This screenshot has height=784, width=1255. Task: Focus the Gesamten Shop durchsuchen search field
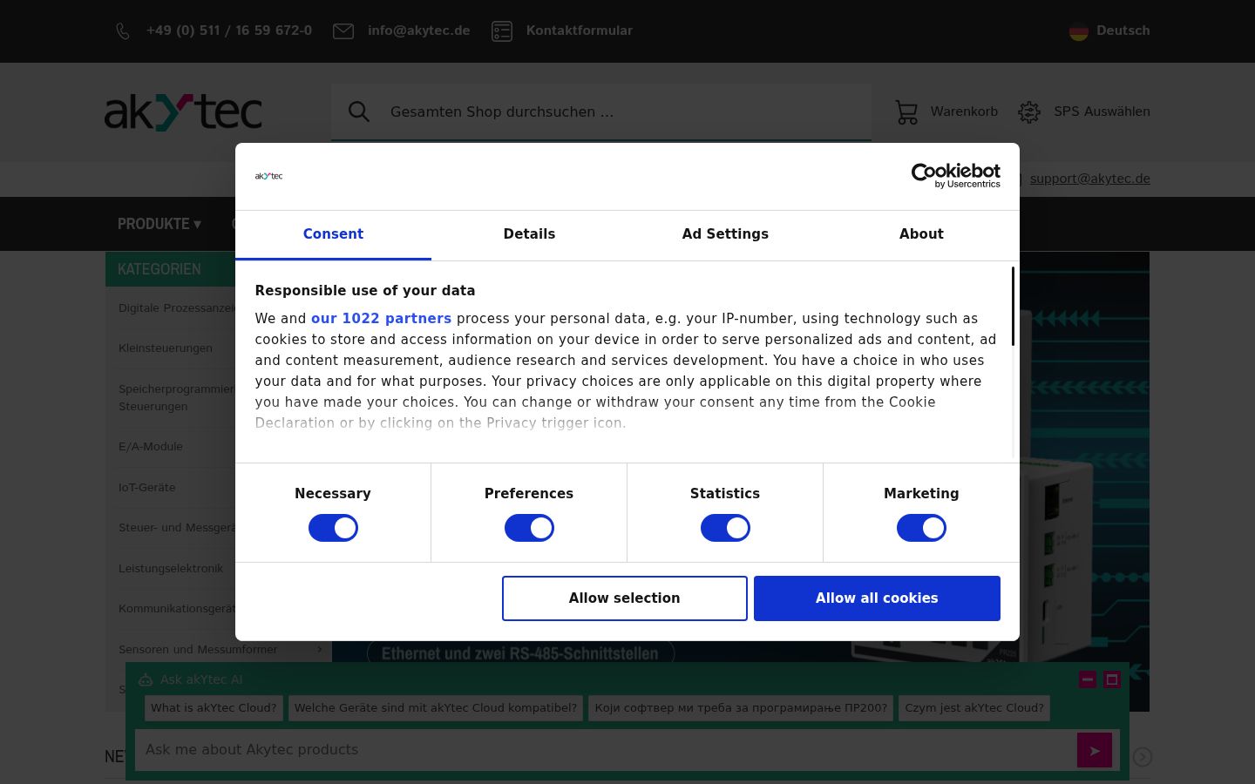[601, 112]
